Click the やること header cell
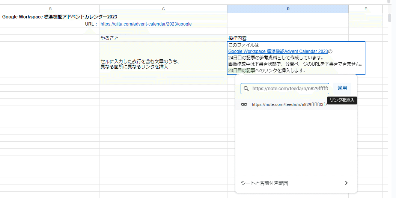Screen dimensions: 396x198 [x=163, y=38]
